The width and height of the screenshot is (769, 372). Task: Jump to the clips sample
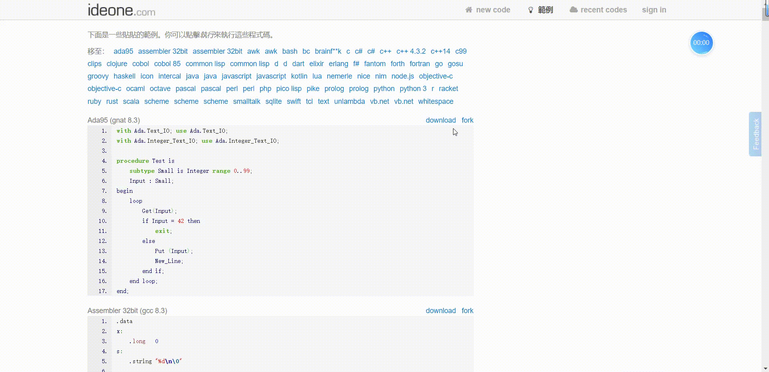94,64
